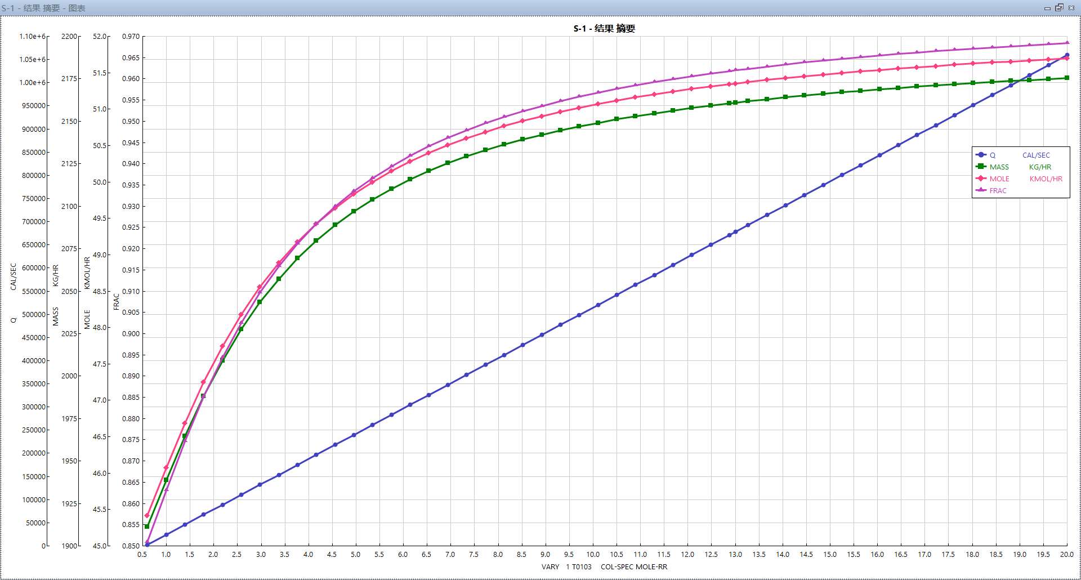Click the window title 'S-1 - 结果 摘要 - 图表'
The image size is (1081, 580).
[x=43, y=8]
